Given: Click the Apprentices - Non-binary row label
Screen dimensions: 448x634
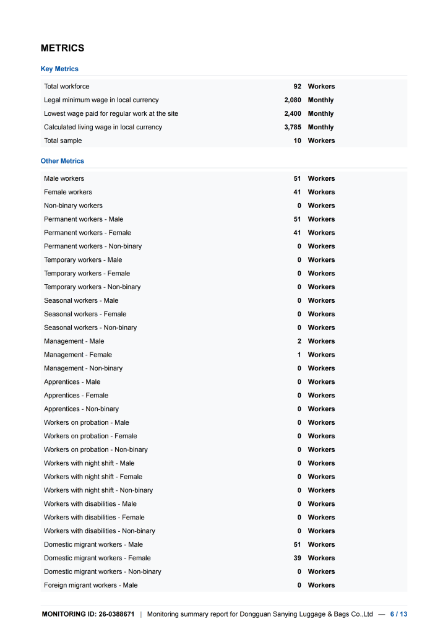Looking at the screenshot, I should (x=81, y=409).
